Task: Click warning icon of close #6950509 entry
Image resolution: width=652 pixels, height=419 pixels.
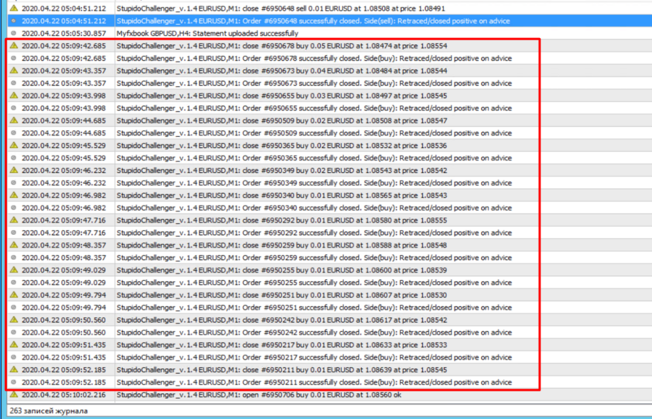Action: (x=14, y=121)
